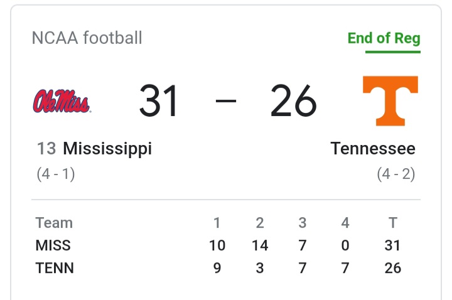Click Mississippi's score of 31
This screenshot has height=300, width=452.
(159, 101)
